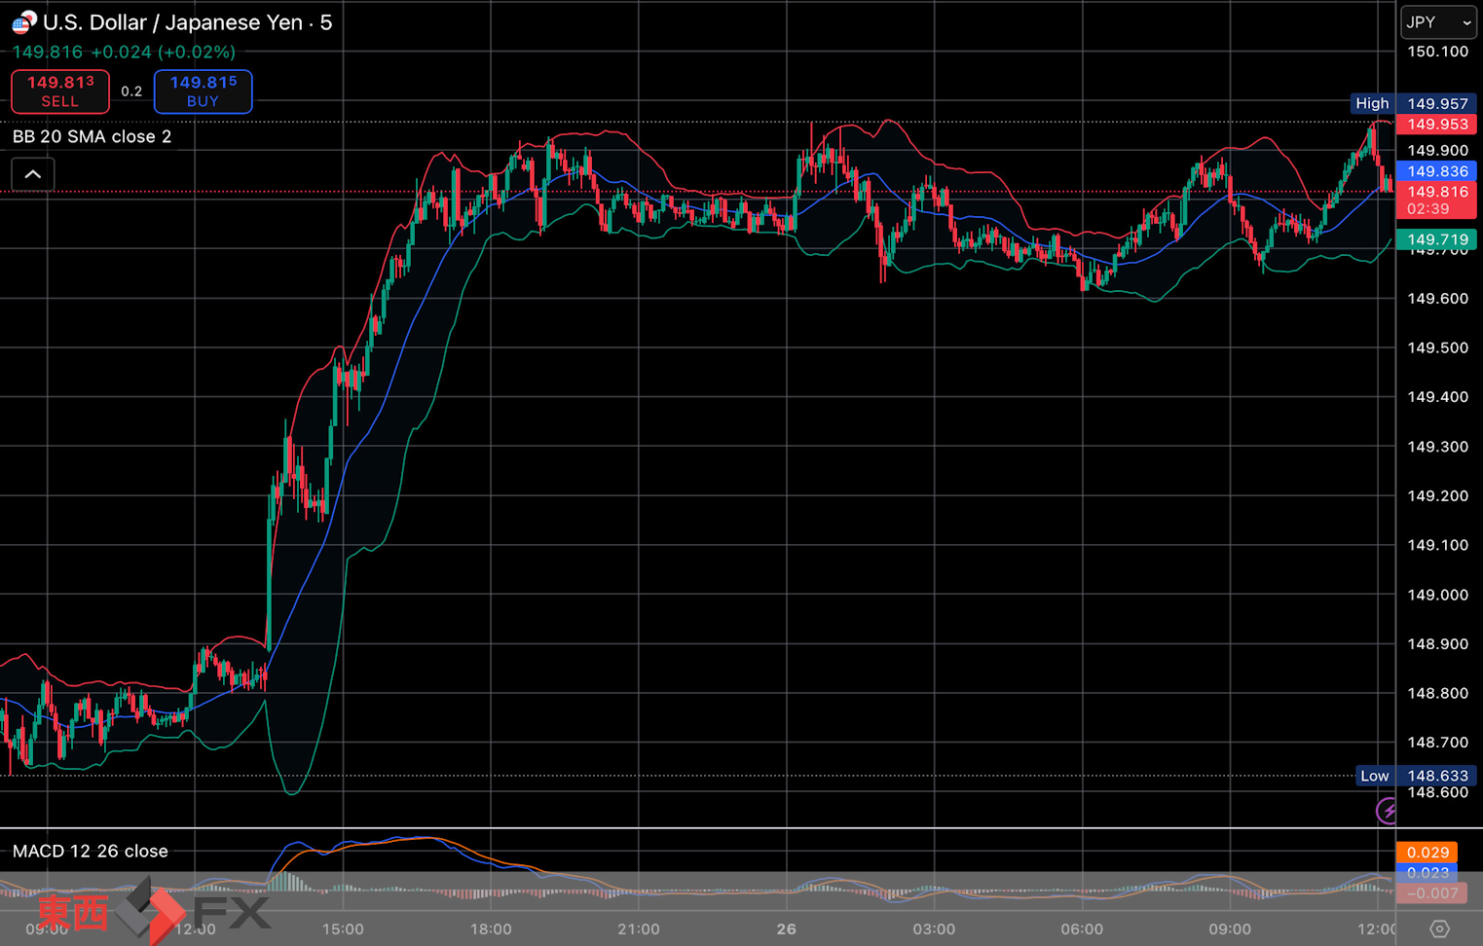Click the current price 149.816 countdown label
The image size is (1483, 946).
[x=1436, y=200]
